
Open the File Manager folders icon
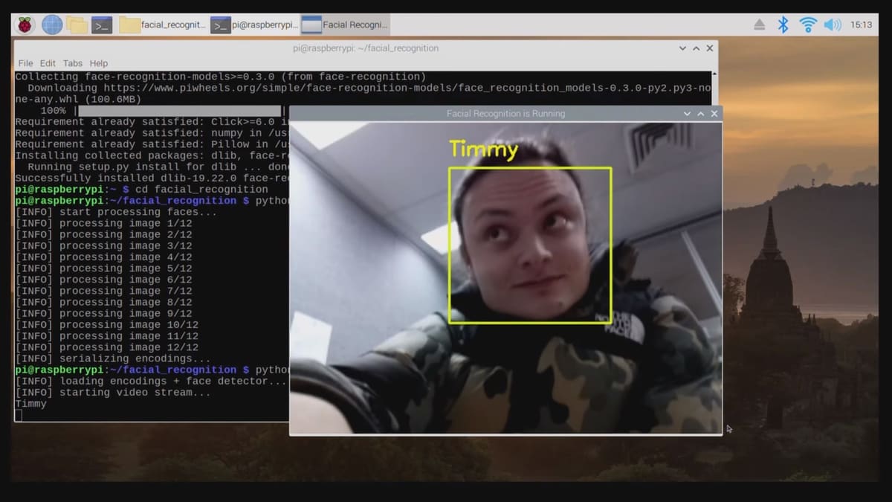point(77,25)
